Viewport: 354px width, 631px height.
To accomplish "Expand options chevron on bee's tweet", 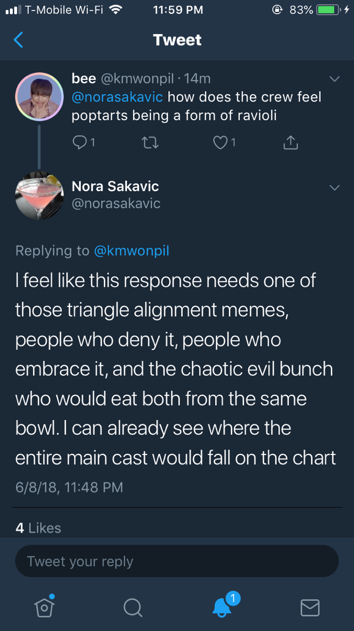I will tap(334, 79).
